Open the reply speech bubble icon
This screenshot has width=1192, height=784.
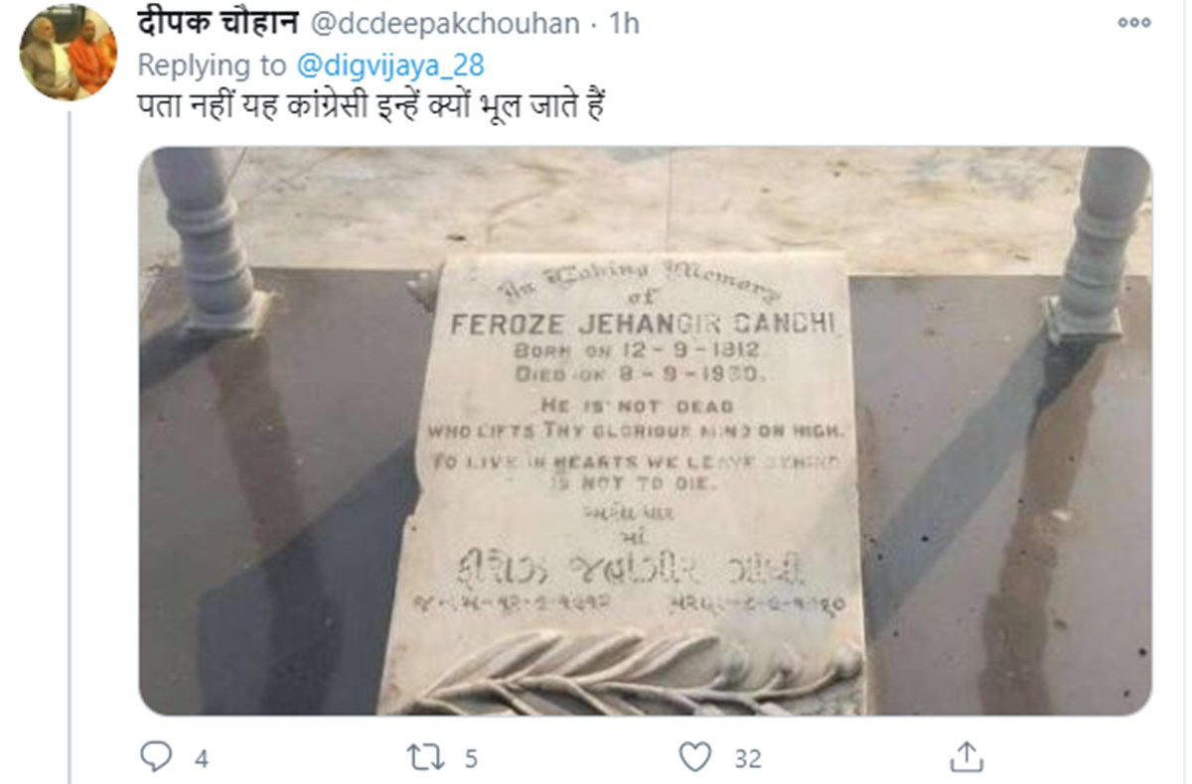pyautogui.click(x=156, y=758)
